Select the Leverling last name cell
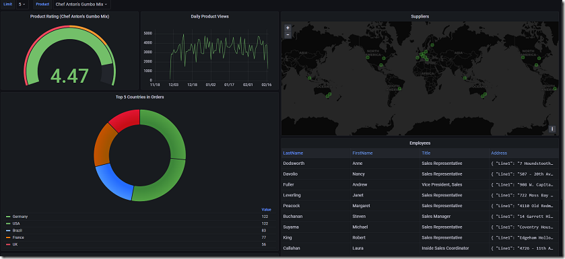This screenshot has height=259, width=565. [x=316, y=195]
